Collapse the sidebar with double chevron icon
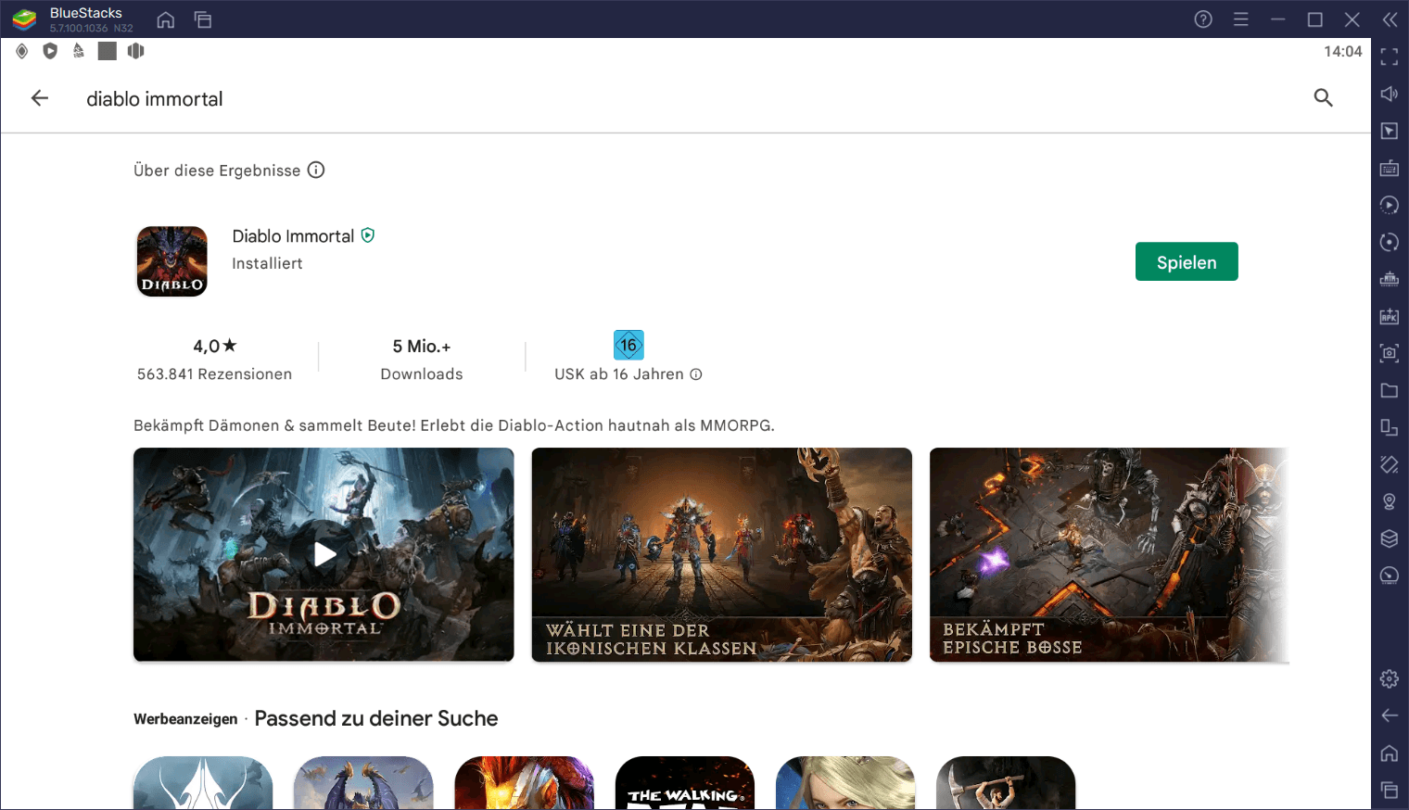Screen dimensions: 1409x810 pos(1390,19)
